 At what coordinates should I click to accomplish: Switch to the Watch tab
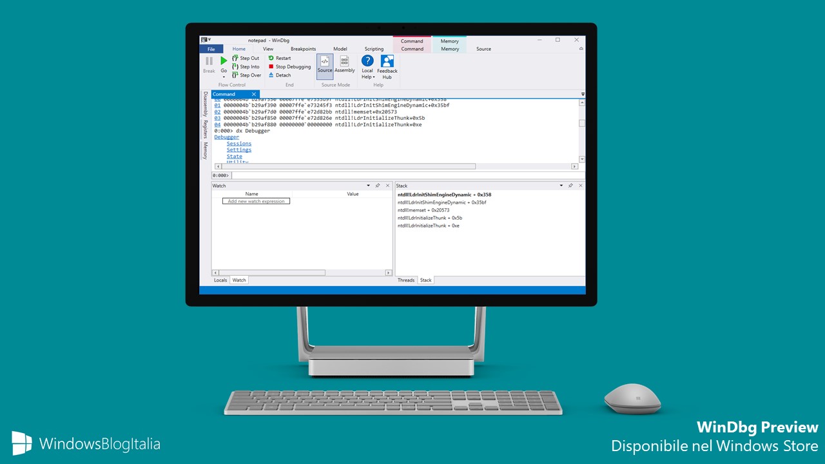point(239,280)
